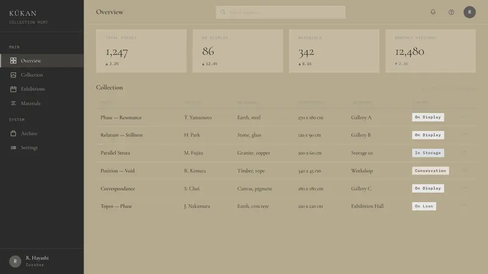Open the notifications bell
The width and height of the screenshot is (488, 274).
(433, 12)
